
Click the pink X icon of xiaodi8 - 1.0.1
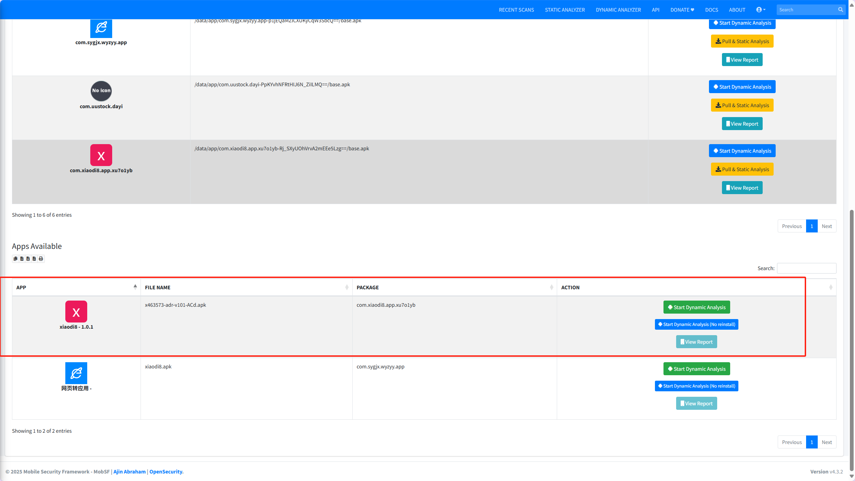click(x=76, y=312)
